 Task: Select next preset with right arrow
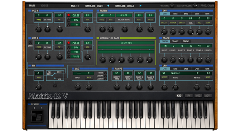tap(140, 6)
